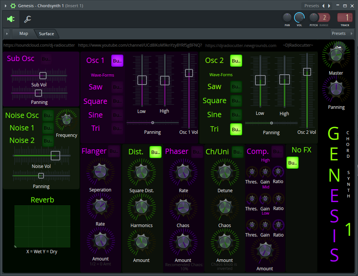Click the channel VOL knob
The height and width of the screenshot is (276, 358).
[x=299, y=17]
